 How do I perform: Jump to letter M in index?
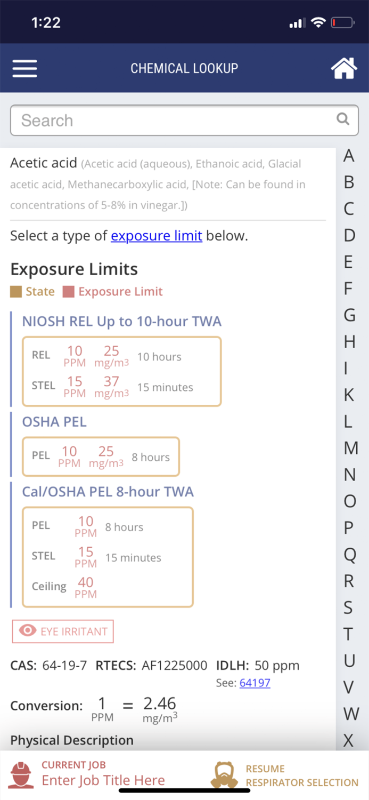coord(350,448)
